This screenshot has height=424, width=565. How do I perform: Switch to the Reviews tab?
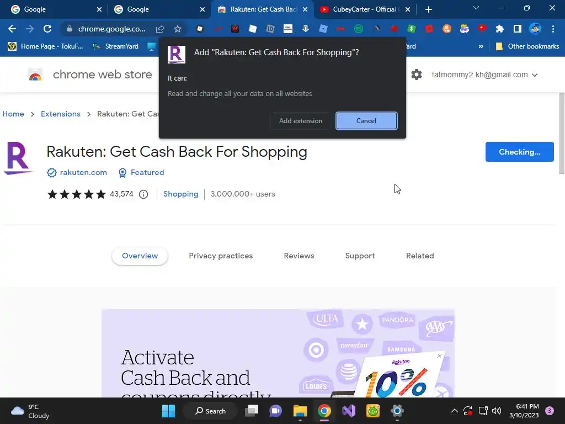[x=299, y=256]
